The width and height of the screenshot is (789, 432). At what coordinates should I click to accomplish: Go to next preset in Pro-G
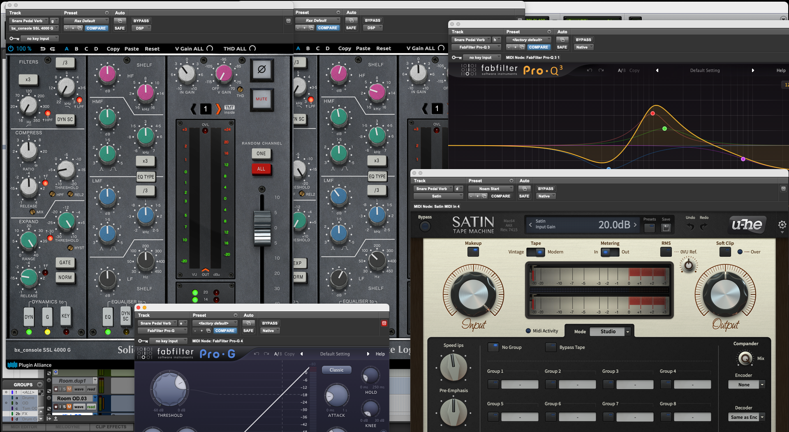[x=368, y=354]
